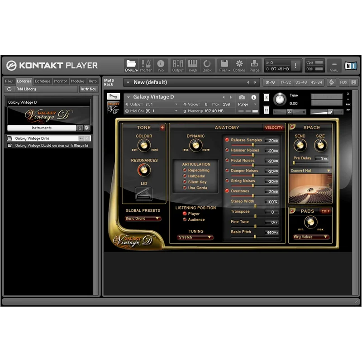Viewport: 362px width, 362px height.
Task: Toggle the Release Samples LED
Action: click(x=227, y=140)
